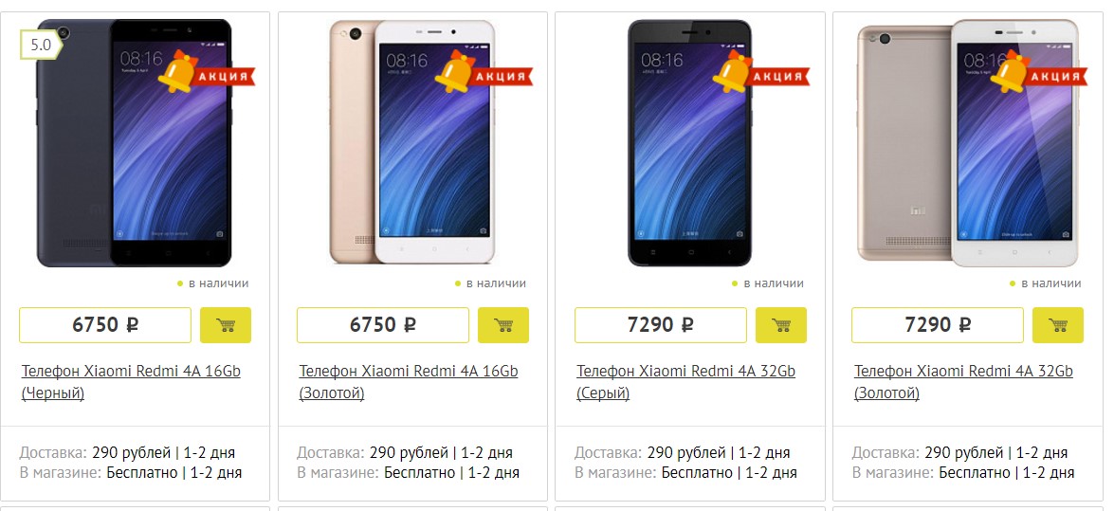Click the promo bell badge on black phone
This screenshot has height=511, width=1114.
206,73
